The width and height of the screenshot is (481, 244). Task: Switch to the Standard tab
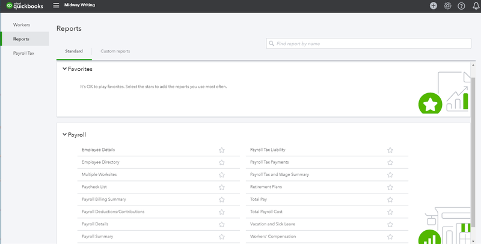pos(74,51)
